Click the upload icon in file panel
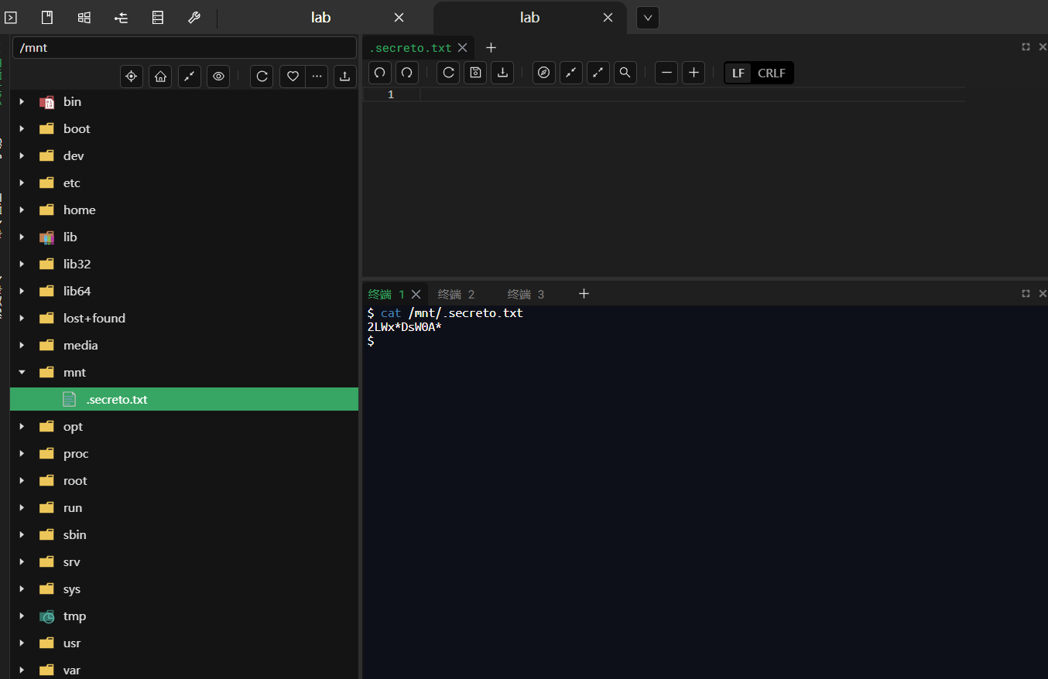1048x679 pixels. click(x=345, y=77)
